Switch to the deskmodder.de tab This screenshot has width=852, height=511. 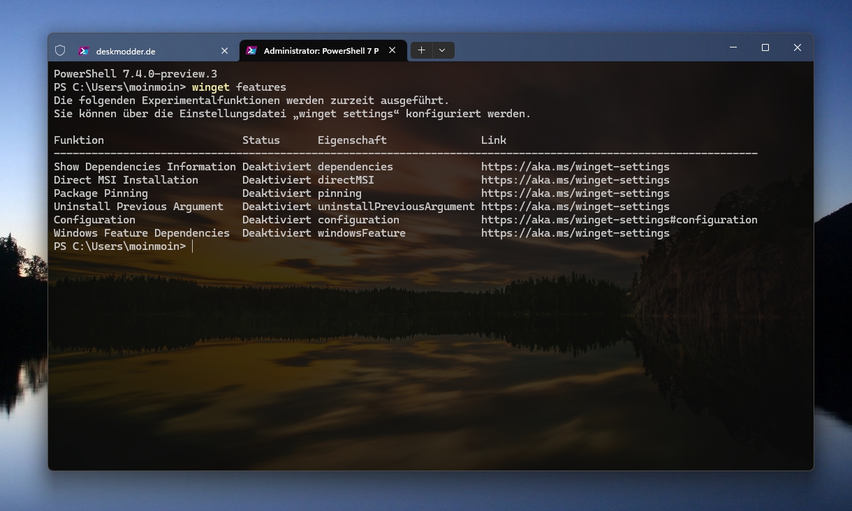point(154,51)
